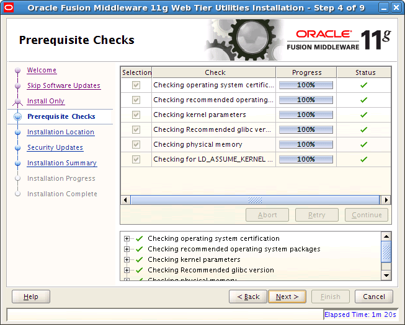This screenshot has height=325, width=405.
Task: Expand kernel parameters tree node
Action: (x=127, y=259)
